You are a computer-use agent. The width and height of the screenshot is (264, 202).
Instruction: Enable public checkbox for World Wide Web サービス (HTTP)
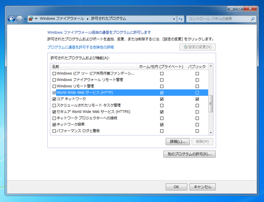pyautogui.click(x=197, y=93)
